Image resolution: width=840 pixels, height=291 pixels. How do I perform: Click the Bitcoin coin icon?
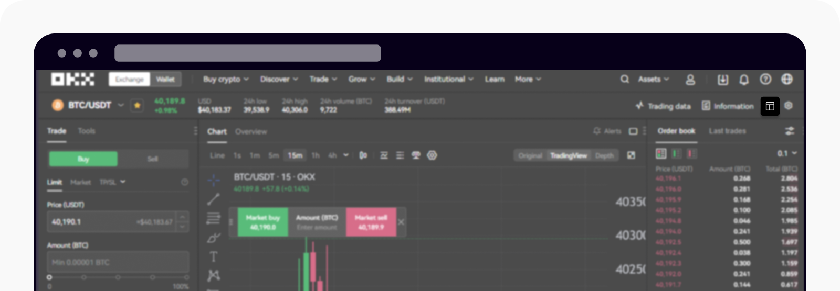(x=57, y=105)
